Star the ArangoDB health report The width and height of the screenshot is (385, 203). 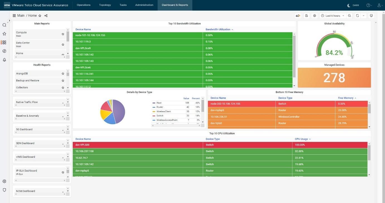point(63,74)
